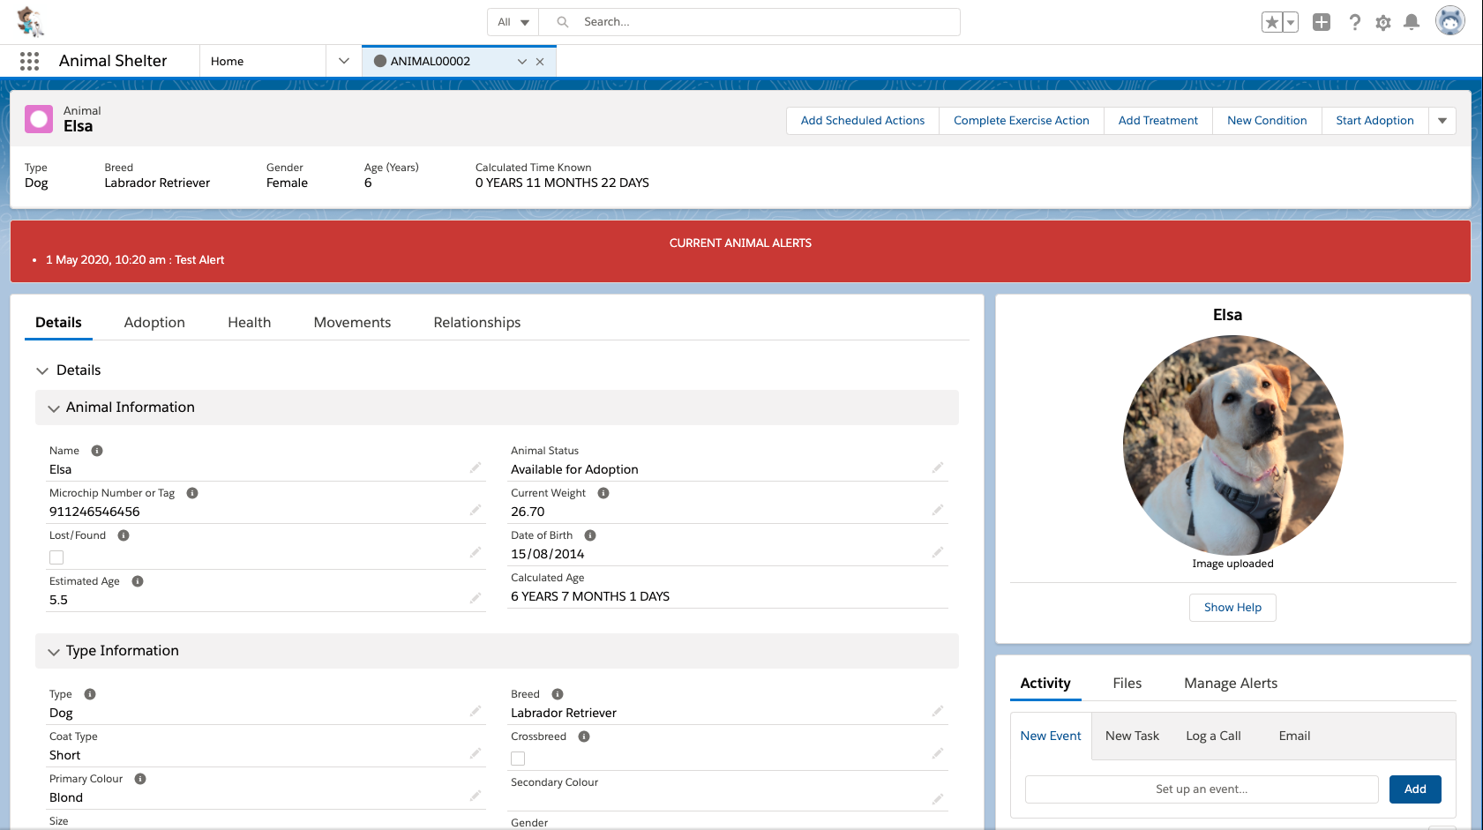Click the search magnifier icon
Screen dimensions: 1483x830
coord(563,22)
